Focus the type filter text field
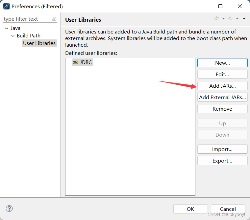 [30, 19]
